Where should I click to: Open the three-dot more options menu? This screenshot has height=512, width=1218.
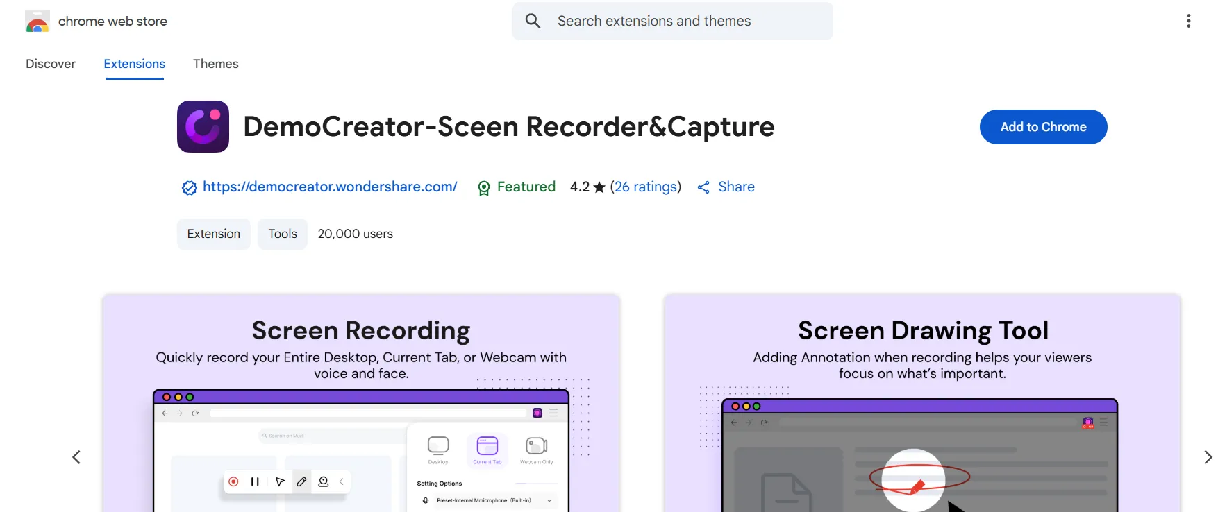point(1188,22)
